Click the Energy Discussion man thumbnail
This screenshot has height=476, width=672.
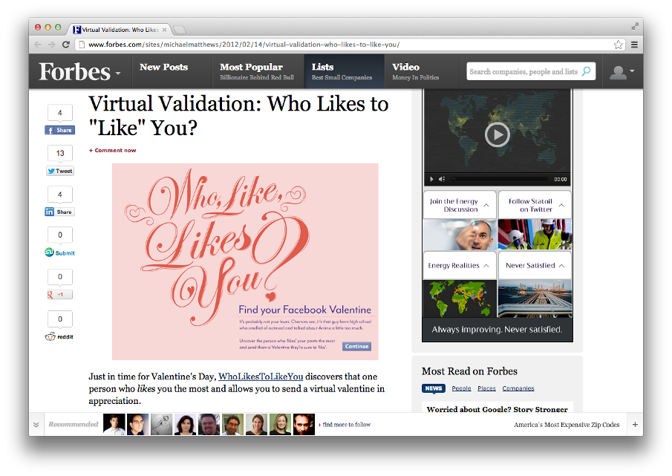460,235
